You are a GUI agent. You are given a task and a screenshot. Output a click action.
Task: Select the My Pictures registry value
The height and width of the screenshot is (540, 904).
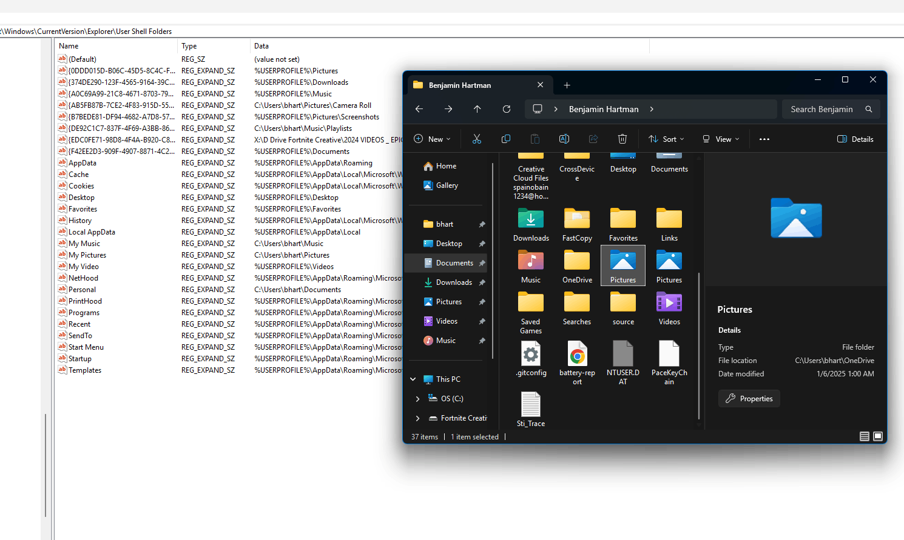point(87,255)
